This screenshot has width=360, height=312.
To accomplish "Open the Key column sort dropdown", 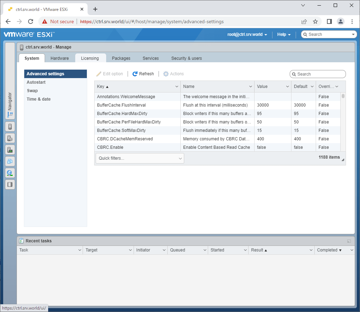I will click(177, 86).
